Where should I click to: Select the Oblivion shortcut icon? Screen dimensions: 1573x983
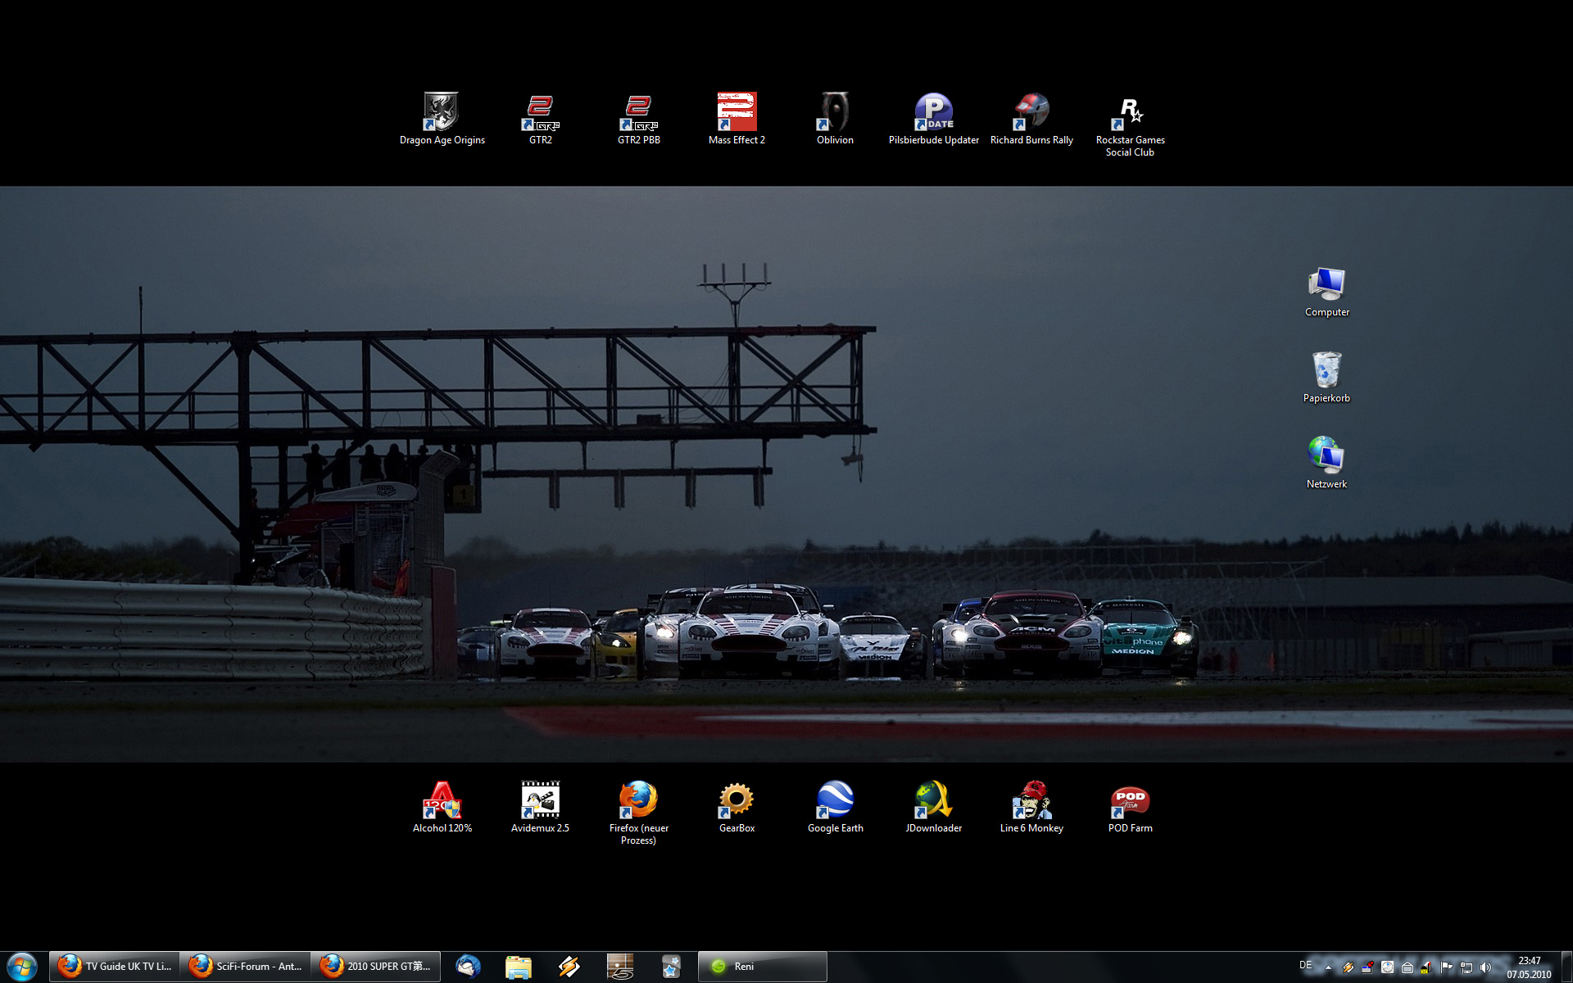(x=835, y=113)
